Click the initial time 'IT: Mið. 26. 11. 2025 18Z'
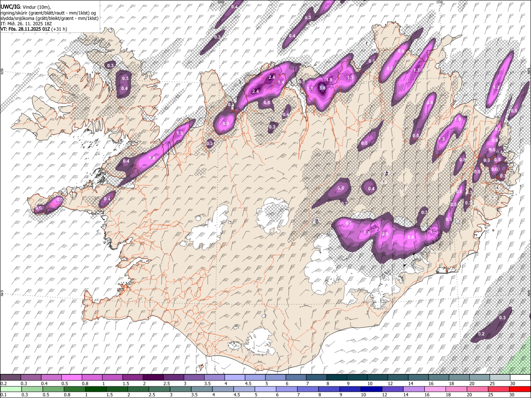Screen dimensions: 531x398 26,24
